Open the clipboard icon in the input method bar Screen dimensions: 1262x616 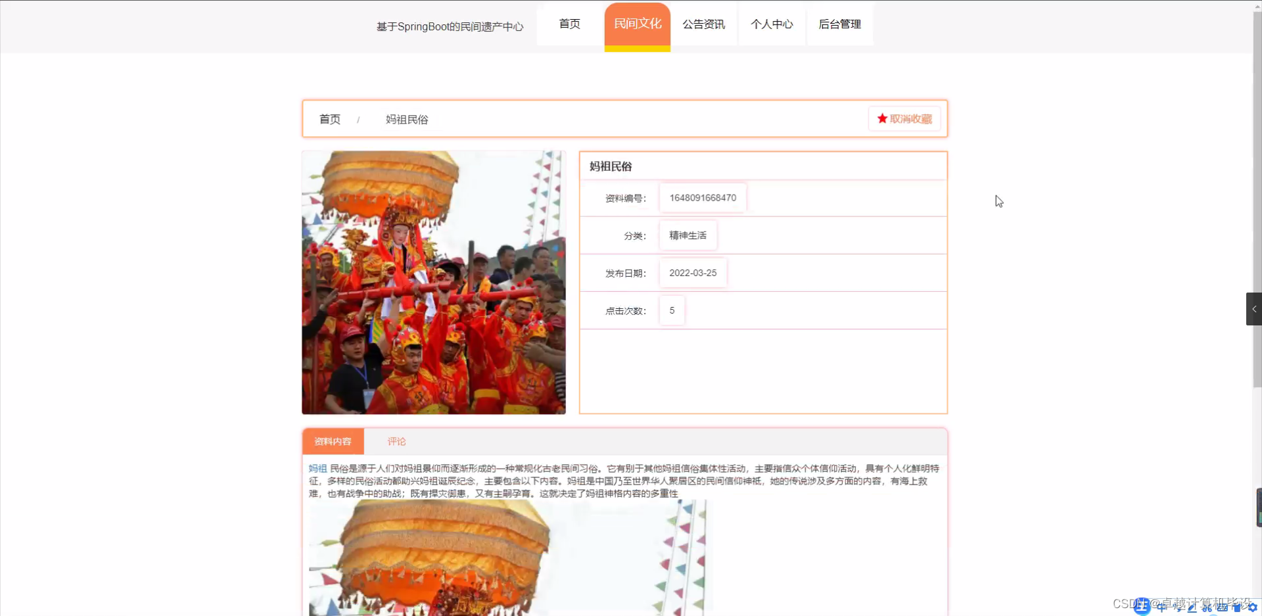tap(1237, 608)
